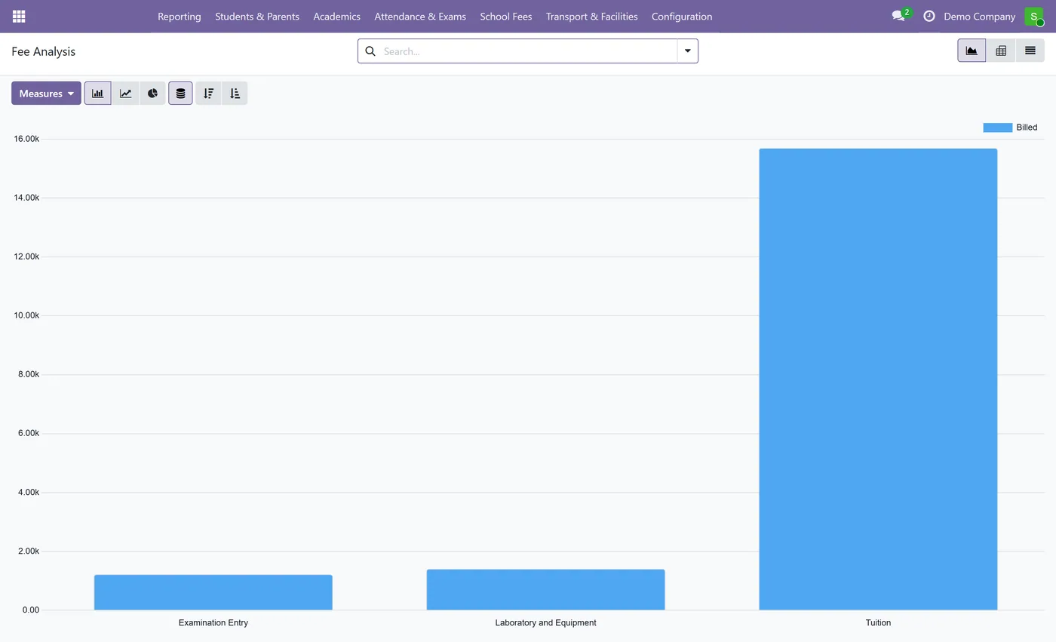Image resolution: width=1056 pixels, height=642 pixels.
Task: Click the Examination Entry bar
Action: click(213, 592)
